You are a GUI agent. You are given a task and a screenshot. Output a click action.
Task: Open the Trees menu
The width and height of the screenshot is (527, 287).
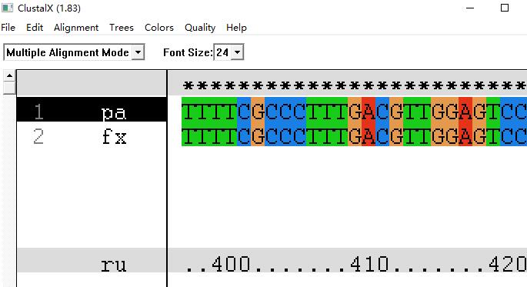click(x=122, y=28)
